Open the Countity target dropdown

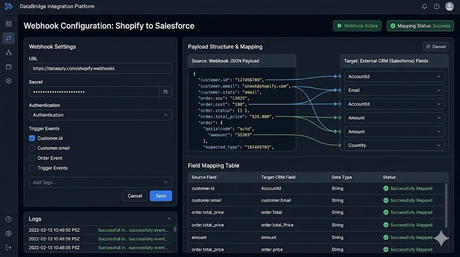[x=394, y=146]
